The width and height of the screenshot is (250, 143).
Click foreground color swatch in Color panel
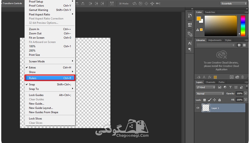pos(199,19)
